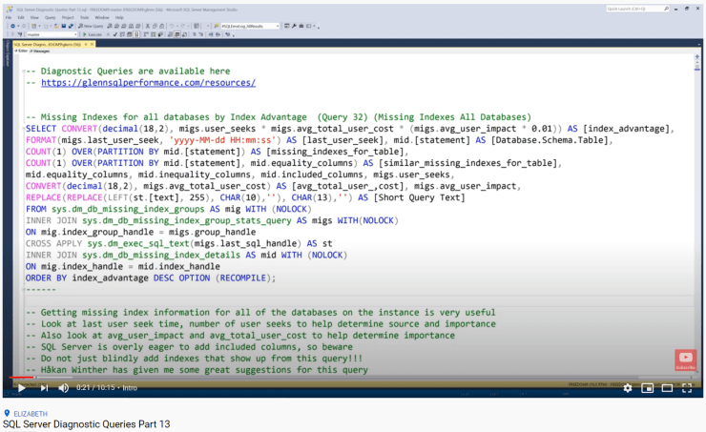Screen dimensions: 706x432
Task: Open the ELIZABETH location link
Action: coord(31,414)
